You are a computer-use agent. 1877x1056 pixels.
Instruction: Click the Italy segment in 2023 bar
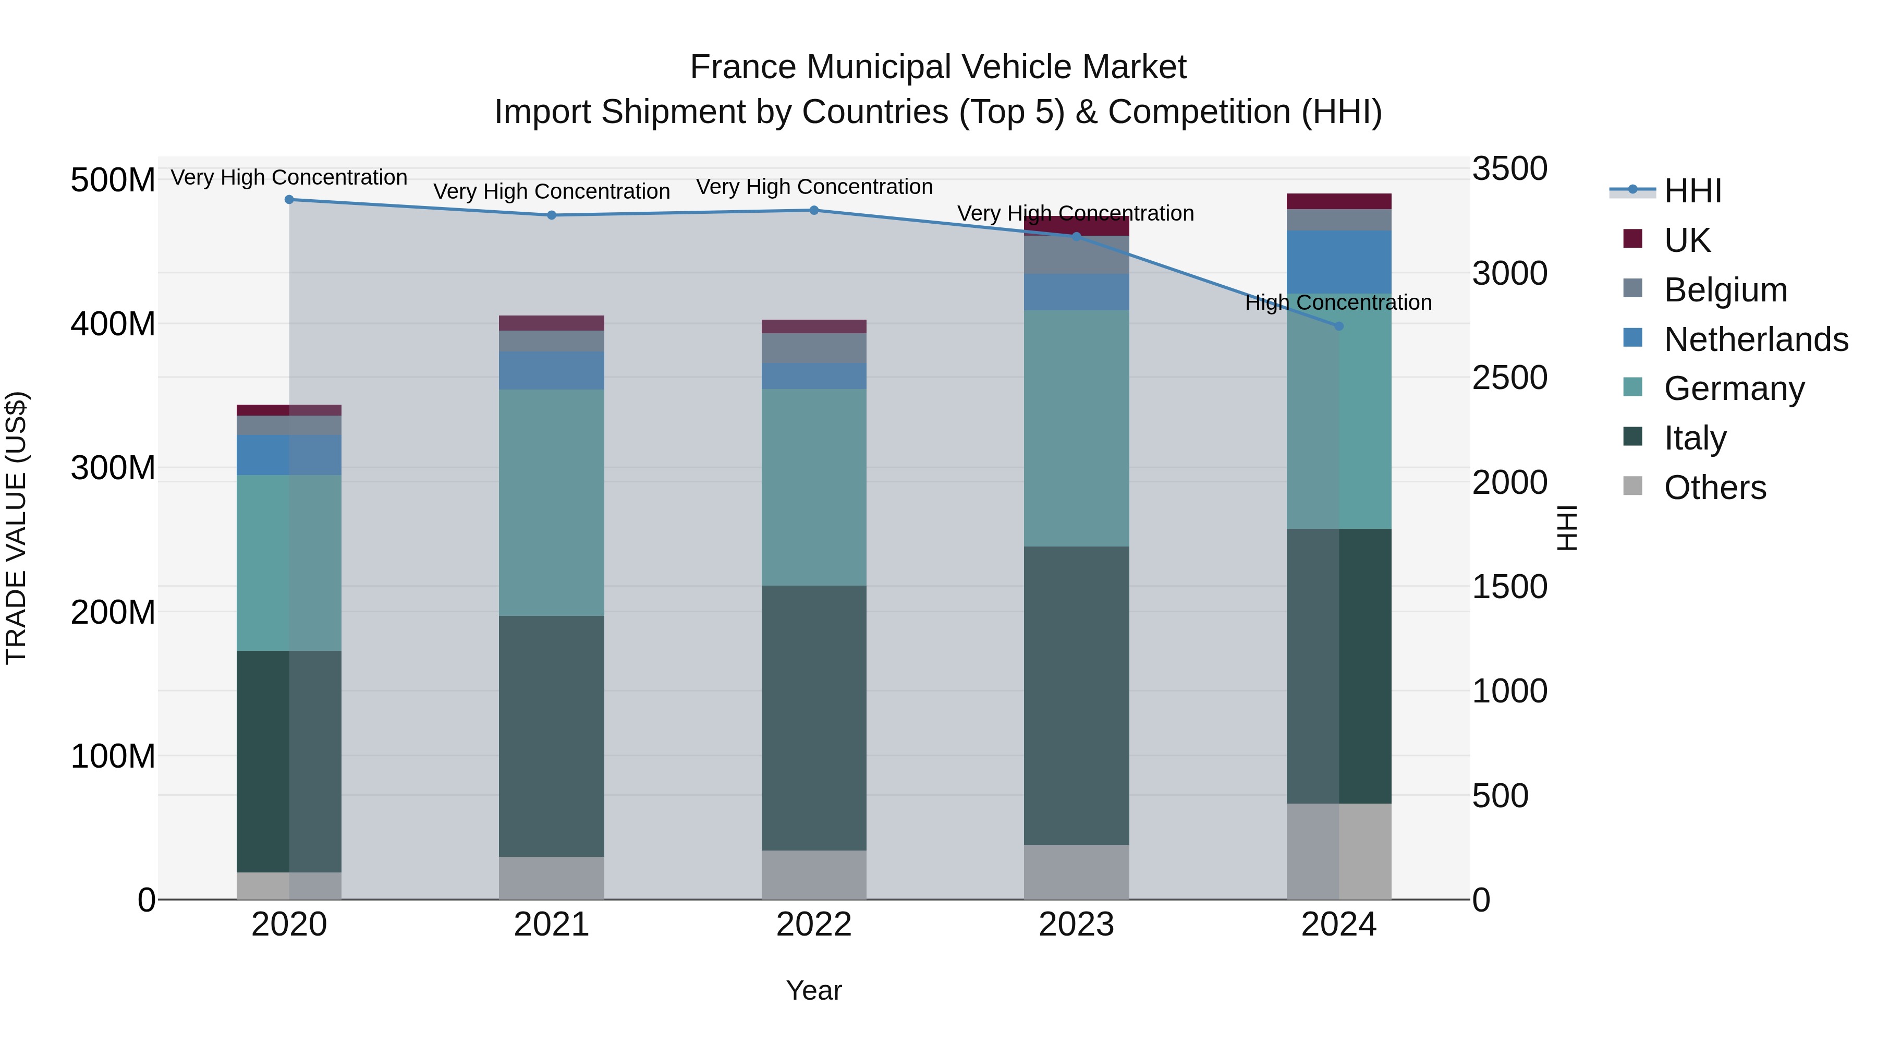coord(1076,695)
